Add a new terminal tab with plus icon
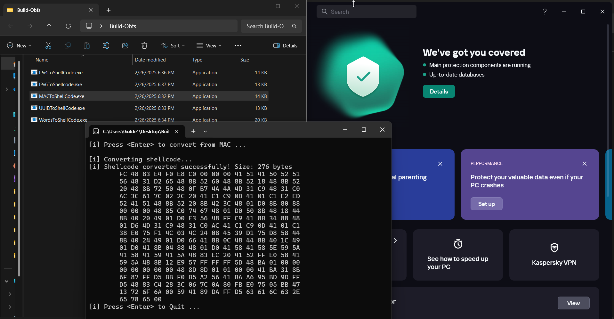614x319 pixels. click(x=193, y=131)
